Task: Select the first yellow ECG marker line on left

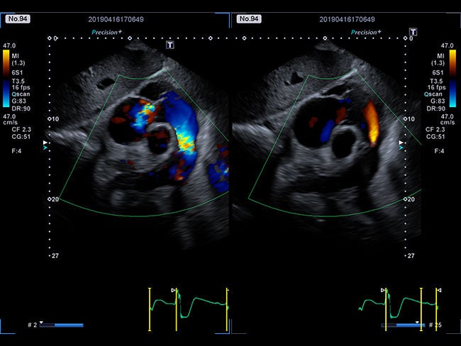Action: coord(150,309)
